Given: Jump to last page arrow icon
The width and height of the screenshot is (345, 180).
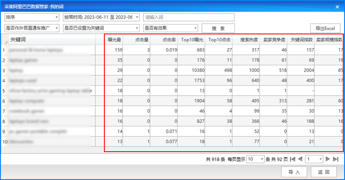Looking at the screenshot, I should (336, 159).
